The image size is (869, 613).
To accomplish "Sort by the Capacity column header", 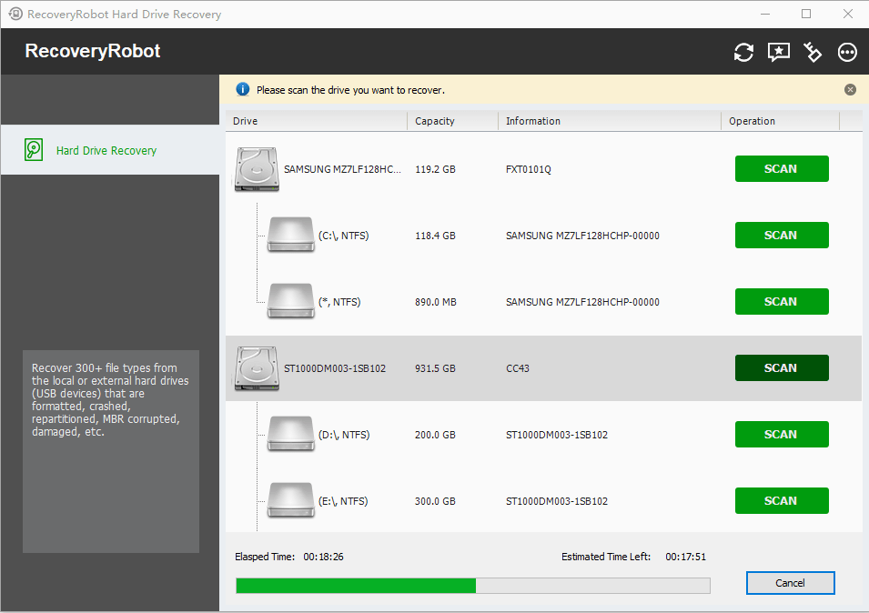I will (453, 121).
